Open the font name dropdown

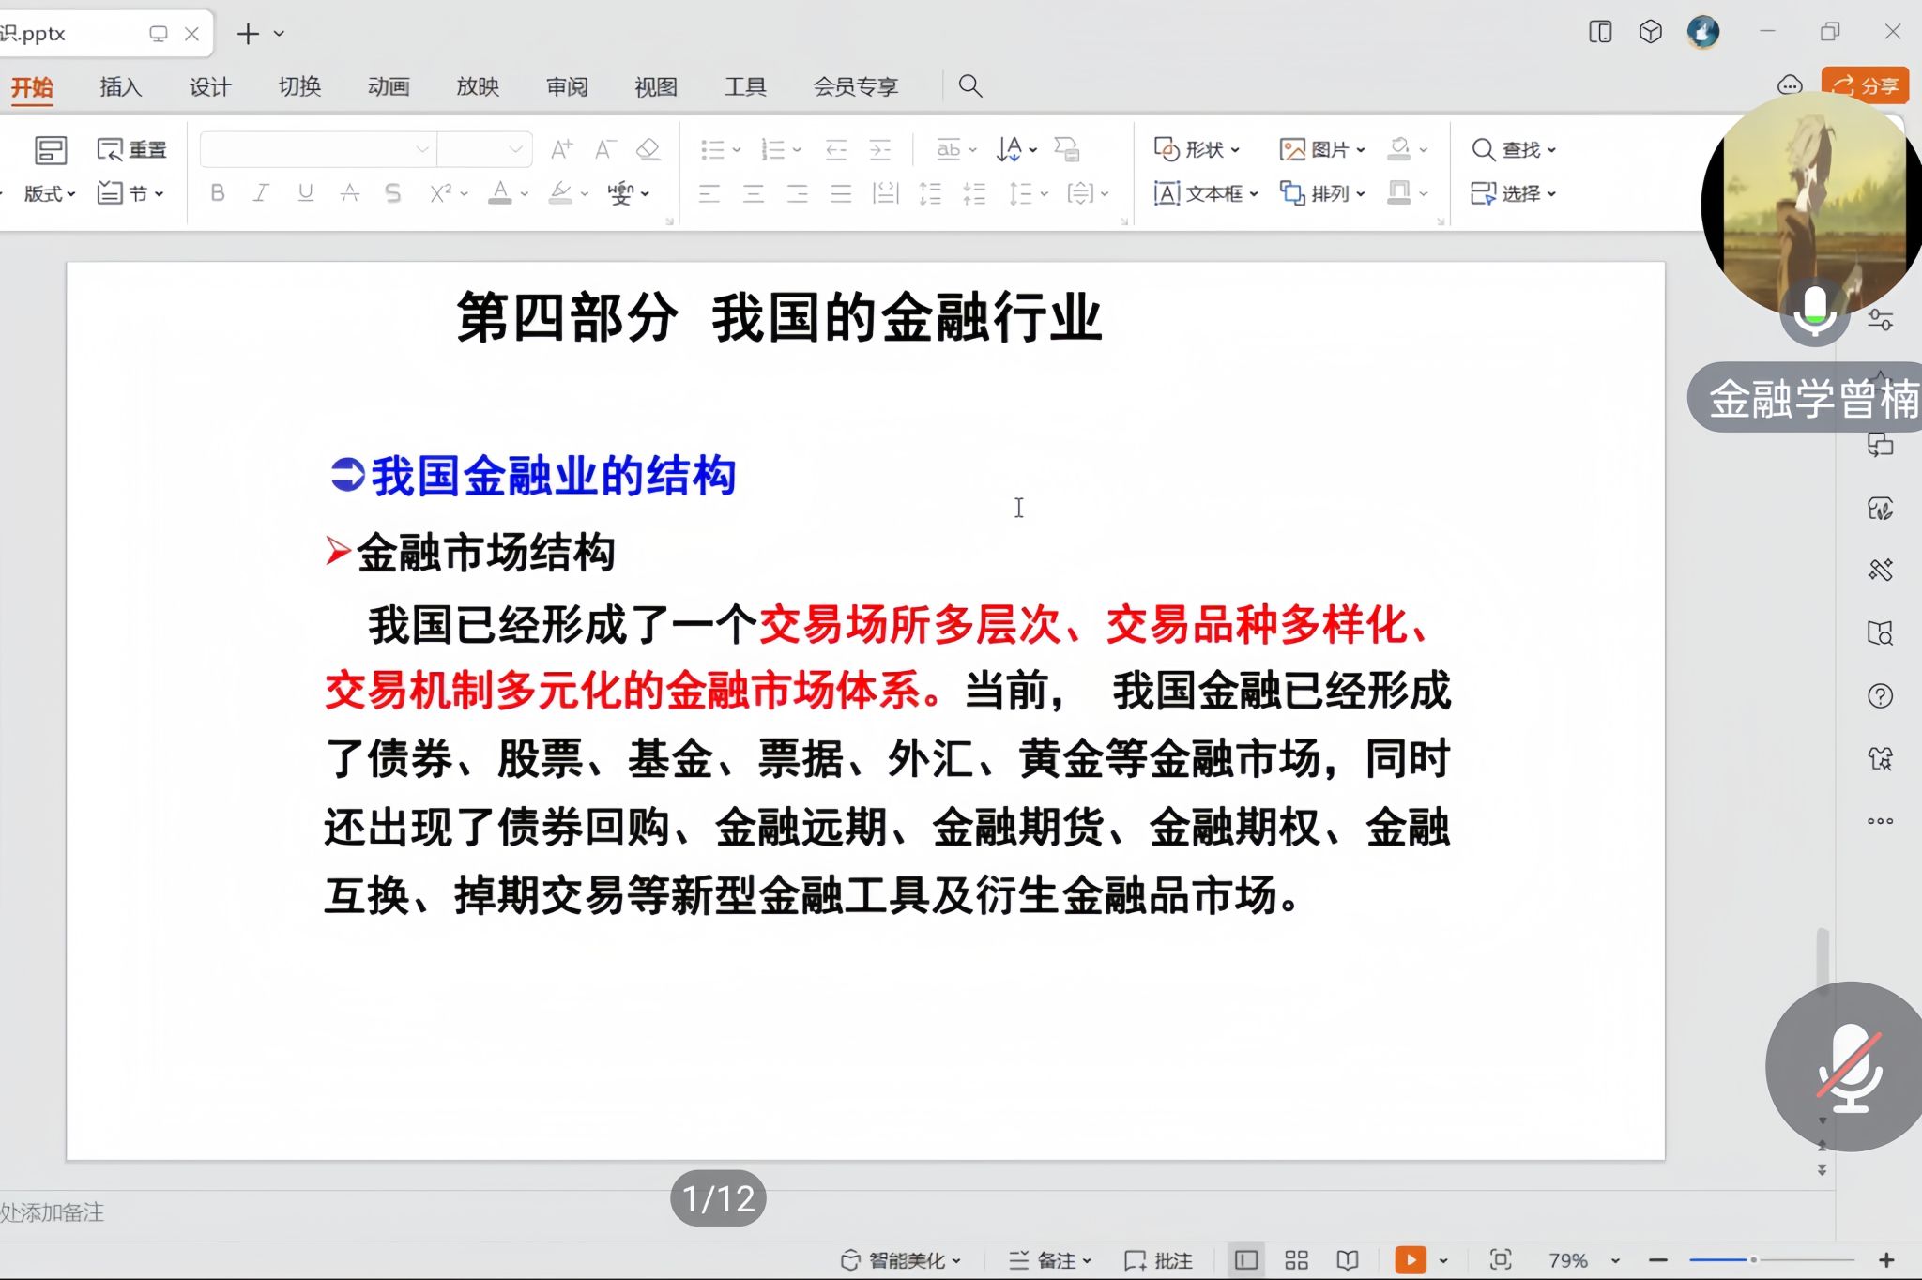422,149
